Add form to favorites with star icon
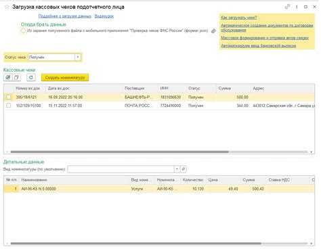Image resolution: width=321 pixels, height=249 pixels. pyautogui.click(x=7, y=7)
